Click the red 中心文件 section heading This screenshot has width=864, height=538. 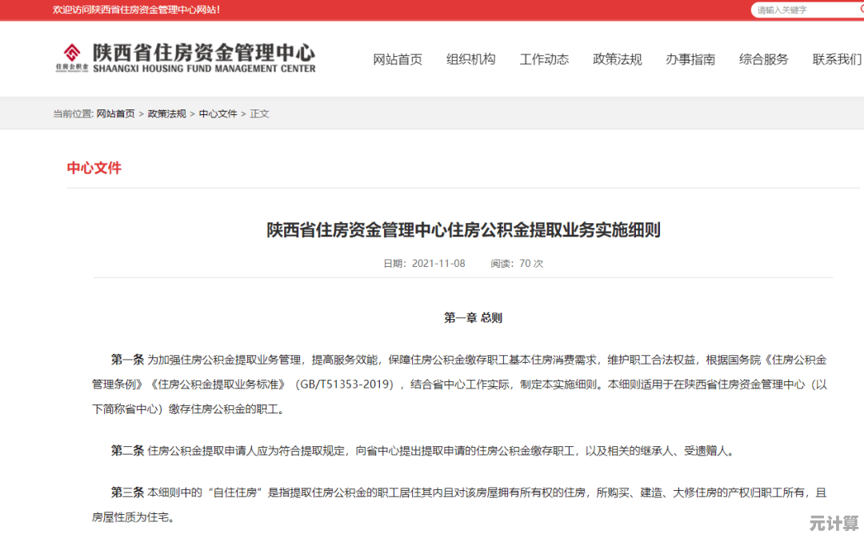tap(94, 168)
